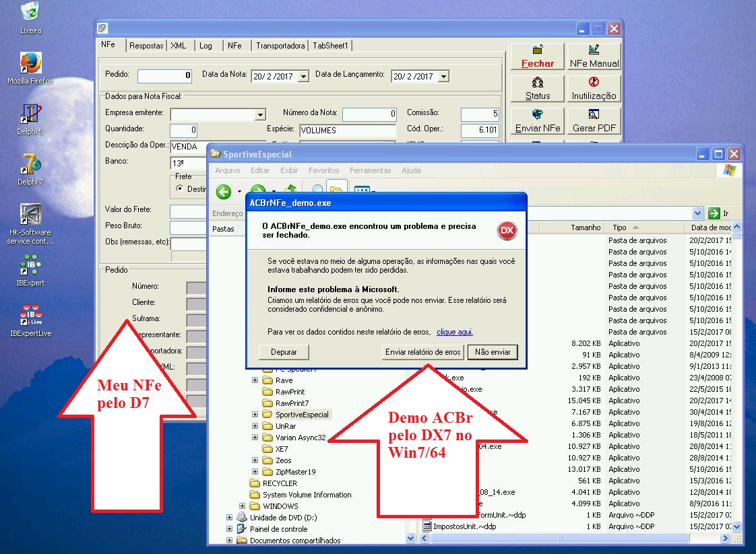The width and height of the screenshot is (756, 554).
Task: Select the Frete Destinatário radio button
Action: tap(179, 188)
